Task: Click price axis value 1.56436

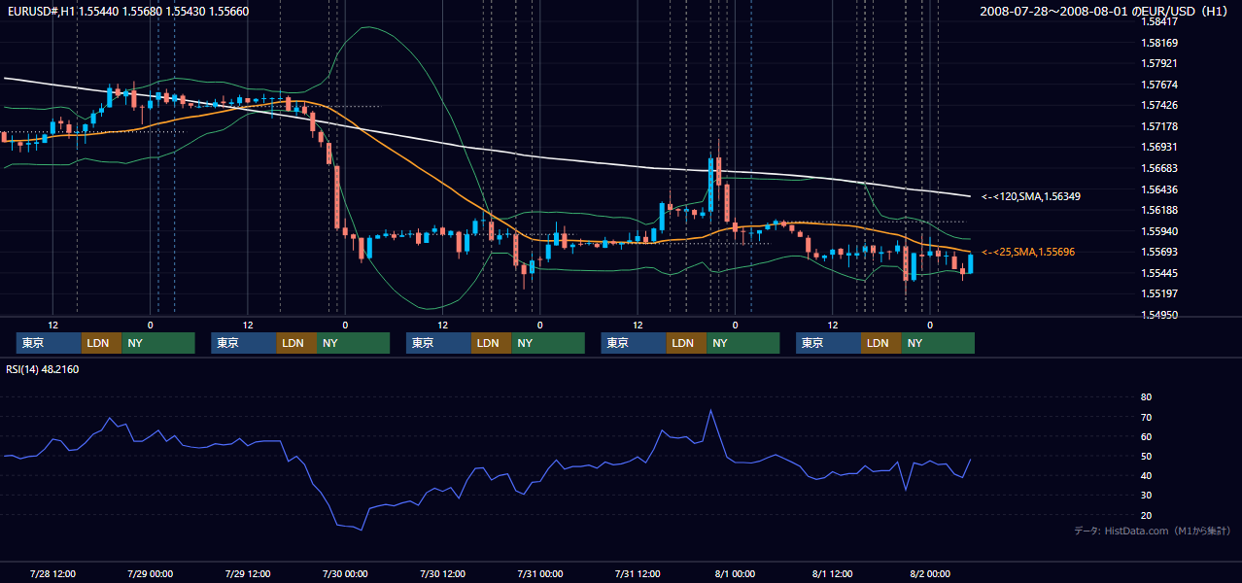Action: pos(1159,189)
